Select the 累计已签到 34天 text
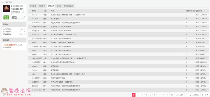Image resolution: width=210 pixels, height=97 pixels. (17, 6)
